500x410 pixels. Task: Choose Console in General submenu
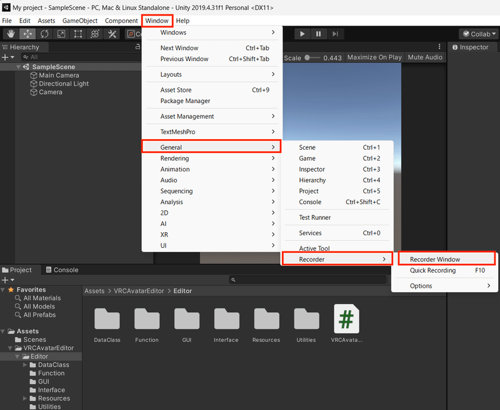337,202
